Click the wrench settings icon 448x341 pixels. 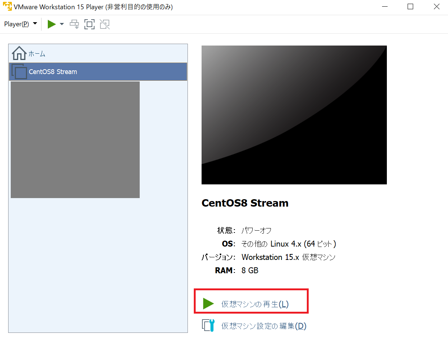(x=208, y=325)
